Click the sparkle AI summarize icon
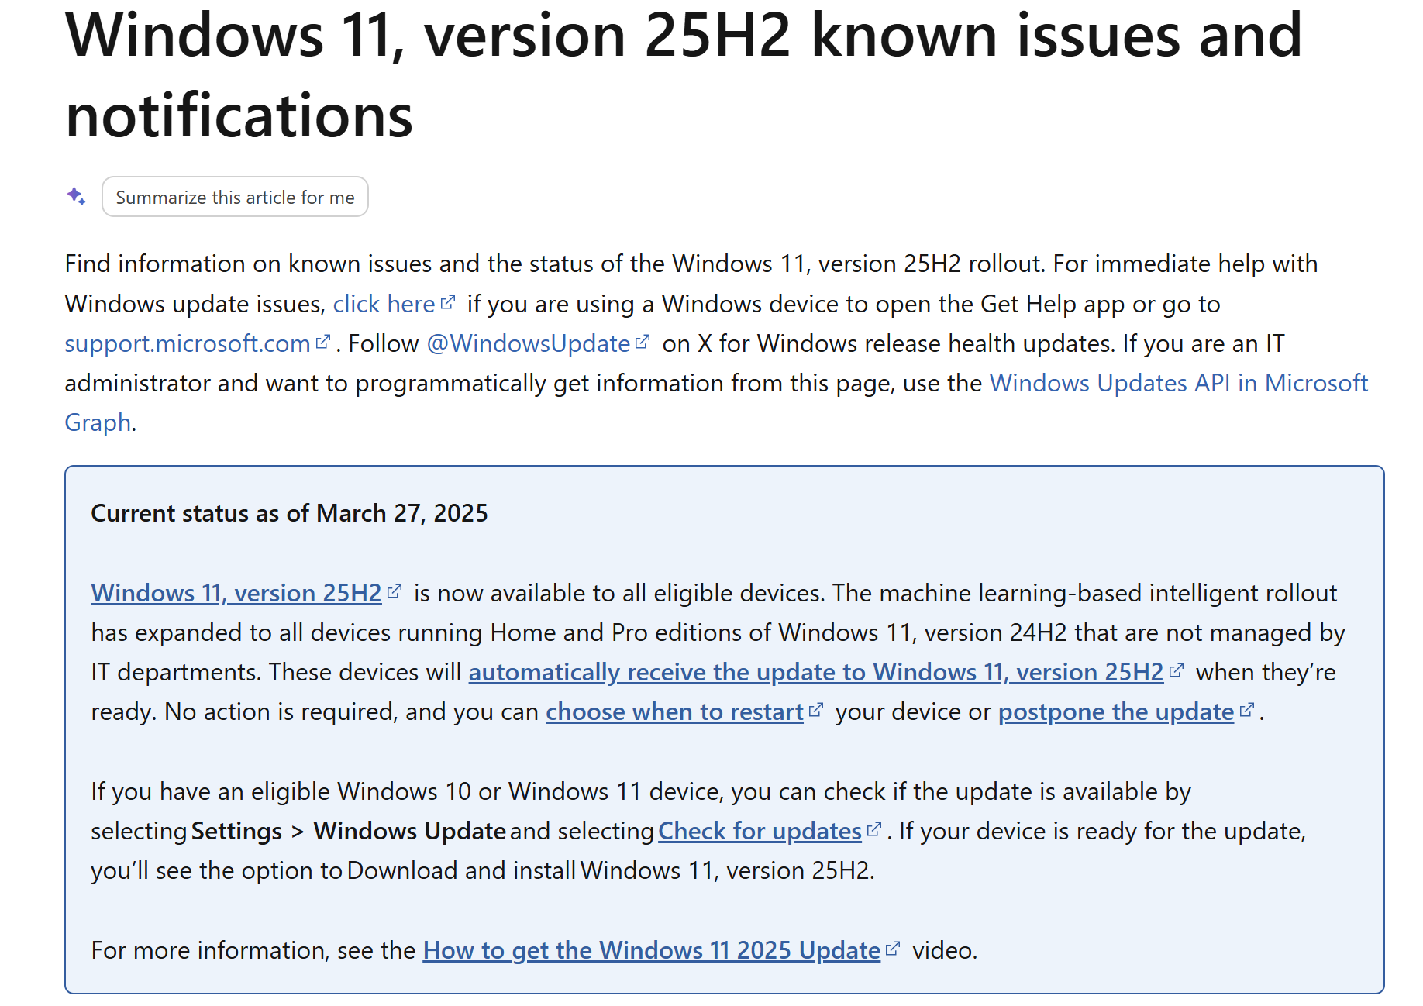The image size is (1423, 1006). (76, 197)
